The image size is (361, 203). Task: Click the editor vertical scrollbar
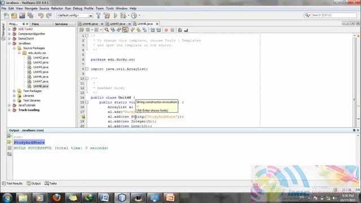point(354,80)
